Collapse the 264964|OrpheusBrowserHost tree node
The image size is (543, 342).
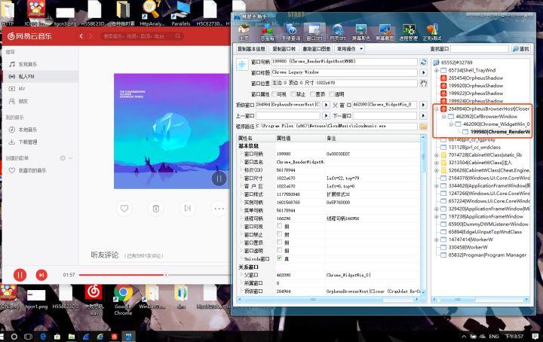(x=437, y=108)
